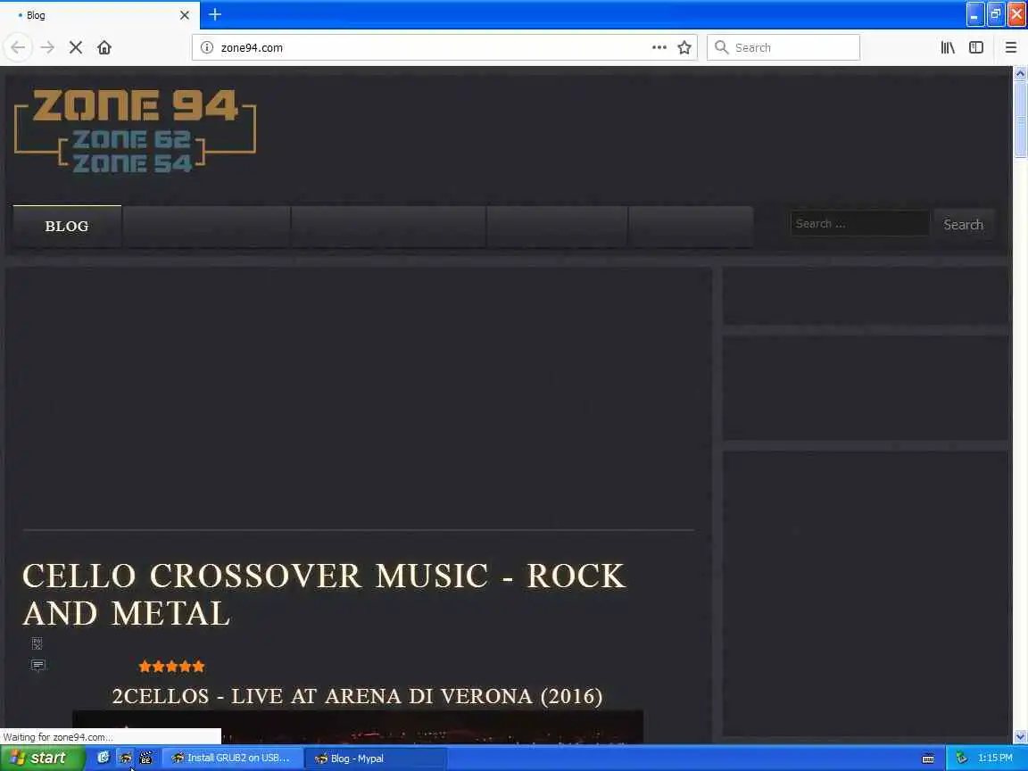Open a new tab with plus button

pyautogui.click(x=215, y=14)
